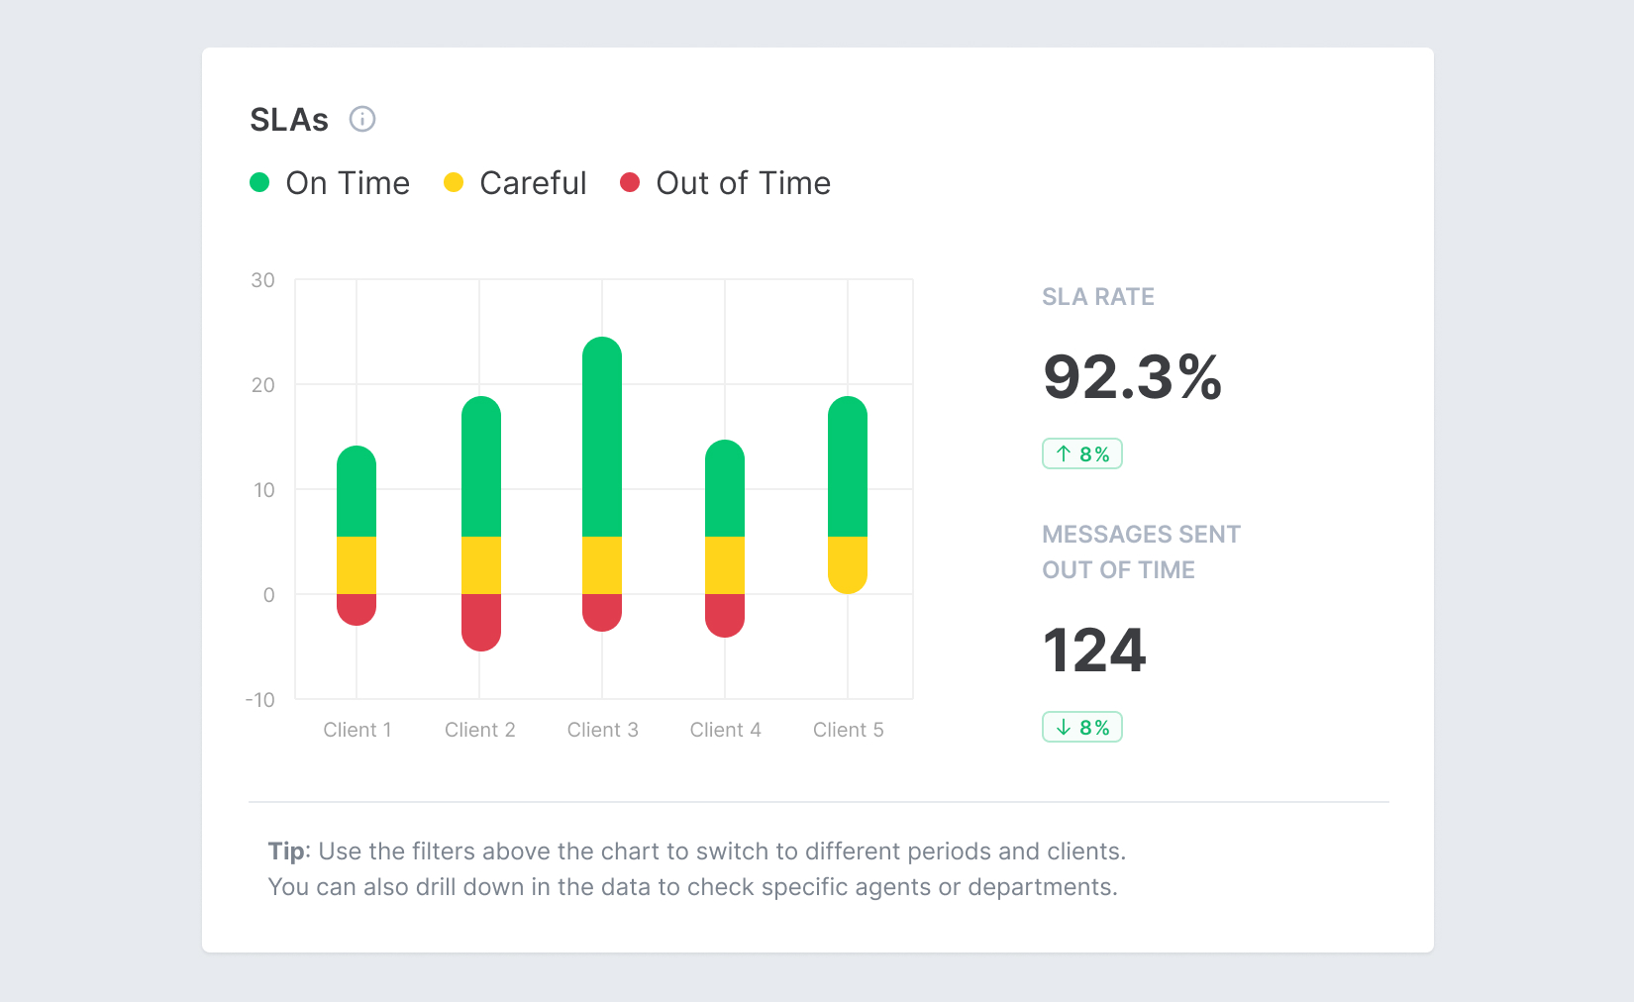
Task: Click the red Out of Time legend dot
Action: pos(632,182)
